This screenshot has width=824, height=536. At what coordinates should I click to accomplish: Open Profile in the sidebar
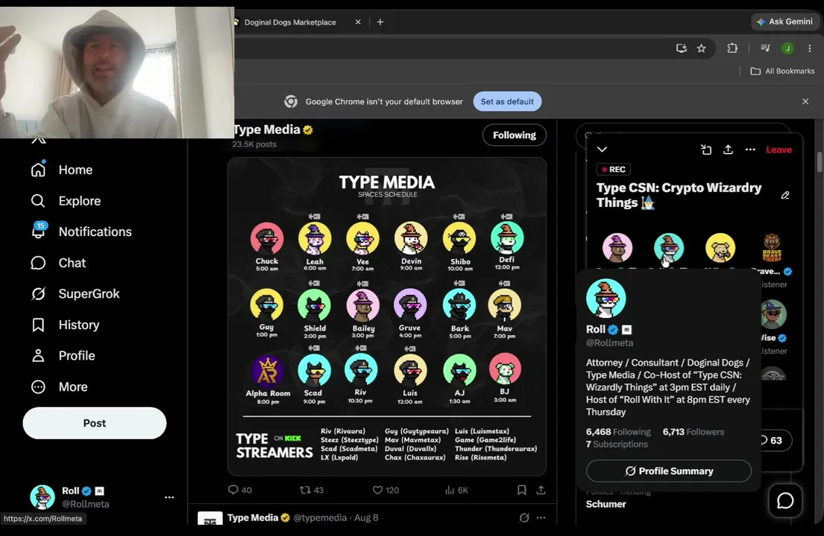click(63, 356)
